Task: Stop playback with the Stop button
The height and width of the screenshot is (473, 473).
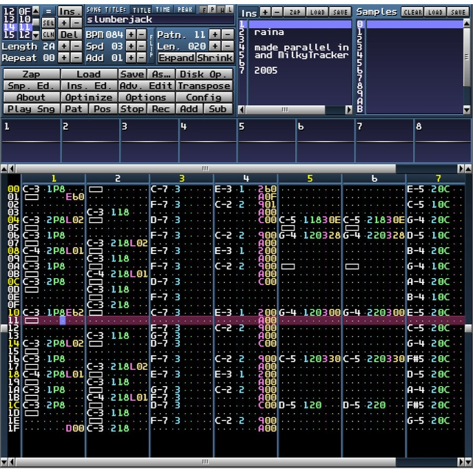Action: (132, 109)
